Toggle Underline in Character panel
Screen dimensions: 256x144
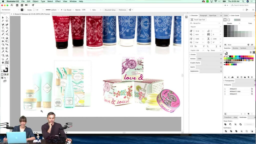tap(216, 46)
